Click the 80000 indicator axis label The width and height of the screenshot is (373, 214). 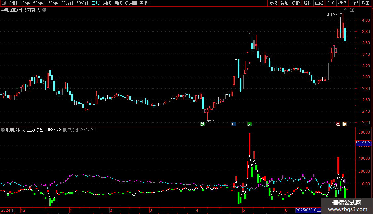tap(364, 132)
